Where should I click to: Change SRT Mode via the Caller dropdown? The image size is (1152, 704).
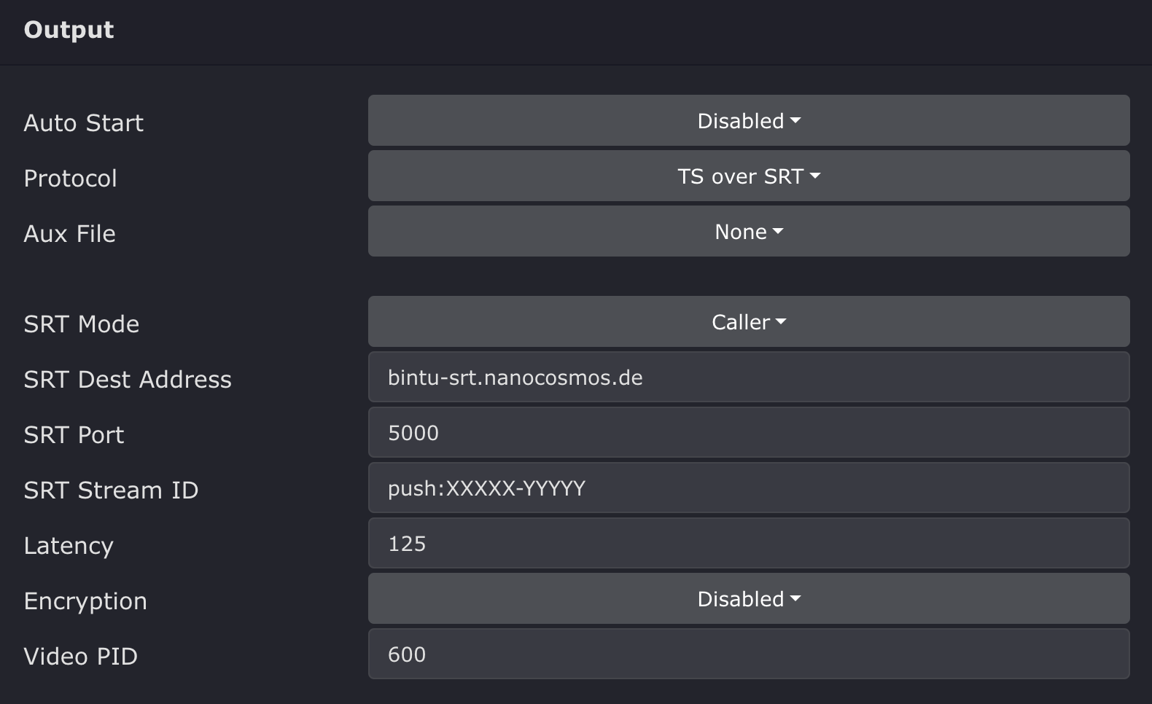[x=749, y=322]
